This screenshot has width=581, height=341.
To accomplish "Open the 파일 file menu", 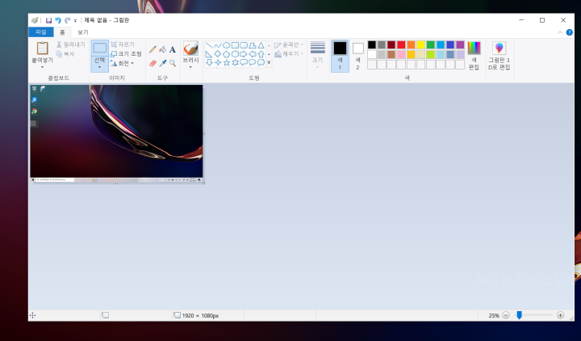I will click(41, 32).
